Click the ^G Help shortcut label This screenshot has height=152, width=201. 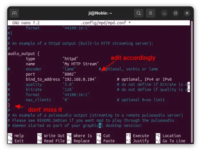(16, 136)
